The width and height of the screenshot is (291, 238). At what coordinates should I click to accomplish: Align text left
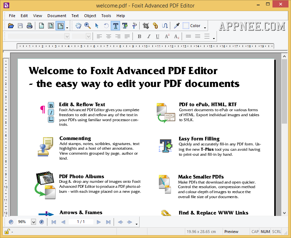(99, 36)
